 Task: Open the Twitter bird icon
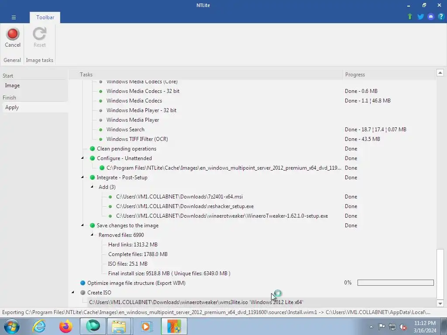coord(420,17)
